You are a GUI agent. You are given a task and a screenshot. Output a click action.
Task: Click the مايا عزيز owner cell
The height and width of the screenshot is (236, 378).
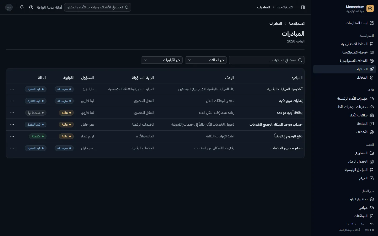[x=89, y=89]
